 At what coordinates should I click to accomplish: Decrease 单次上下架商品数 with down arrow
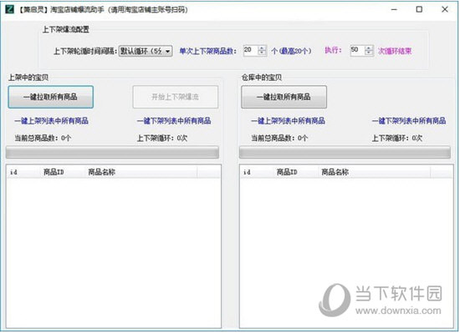point(262,53)
